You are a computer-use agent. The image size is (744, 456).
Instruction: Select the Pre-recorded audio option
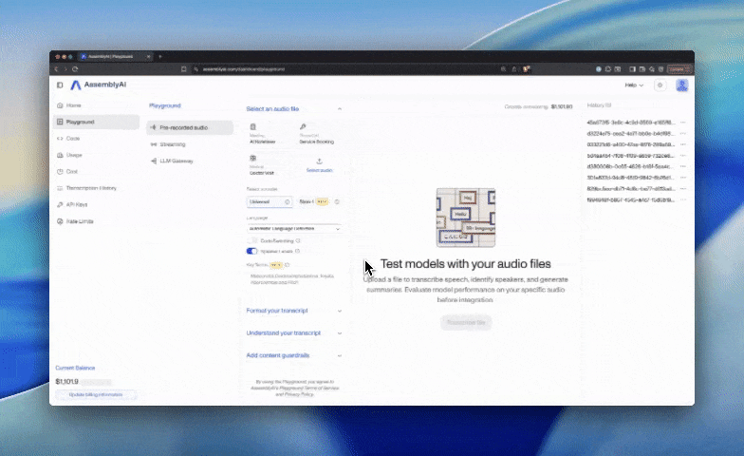[x=190, y=127]
